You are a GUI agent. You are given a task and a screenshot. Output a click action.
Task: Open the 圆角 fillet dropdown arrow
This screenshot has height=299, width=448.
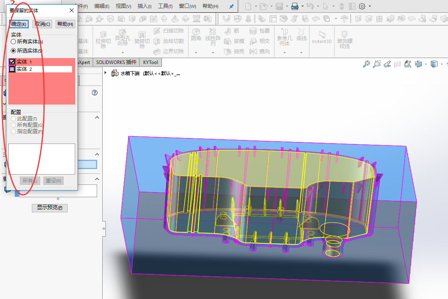tap(196, 52)
